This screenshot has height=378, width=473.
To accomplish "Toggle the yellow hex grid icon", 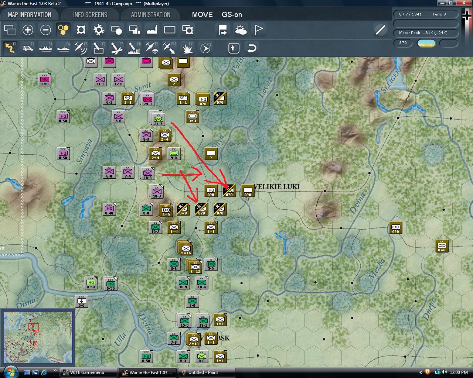I will click(63, 30).
